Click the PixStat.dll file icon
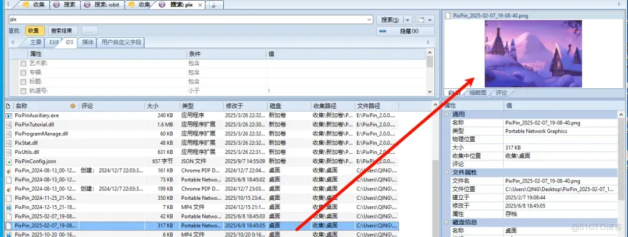 point(9,143)
